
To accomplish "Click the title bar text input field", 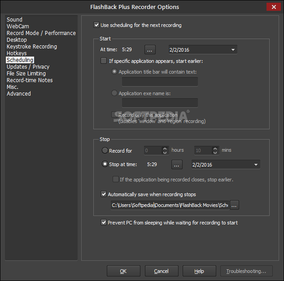I will tap(160, 82).
